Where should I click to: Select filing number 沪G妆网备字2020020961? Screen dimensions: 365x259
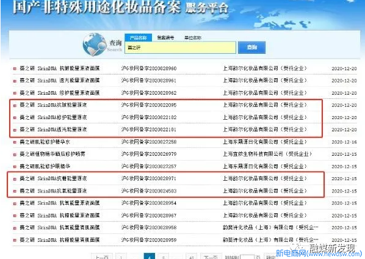[x=149, y=81]
